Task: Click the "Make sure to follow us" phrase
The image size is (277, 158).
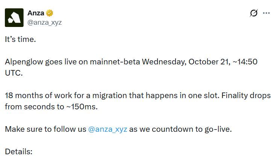Action: pyautogui.click(x=45, y=129)
